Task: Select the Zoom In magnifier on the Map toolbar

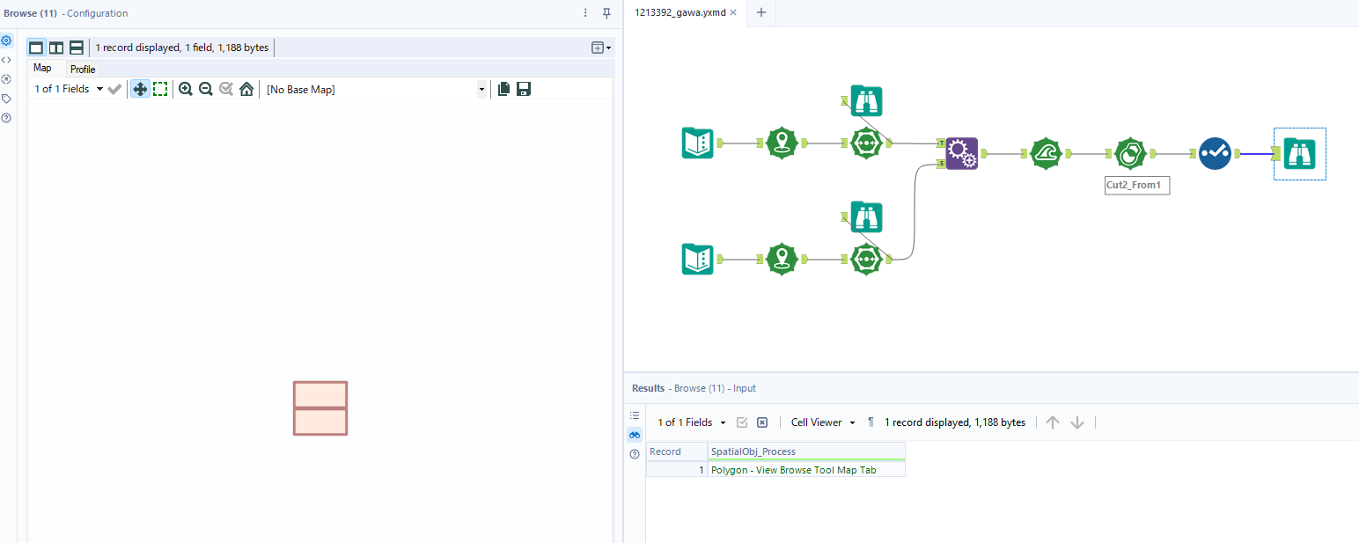Action: click(186, 89)
